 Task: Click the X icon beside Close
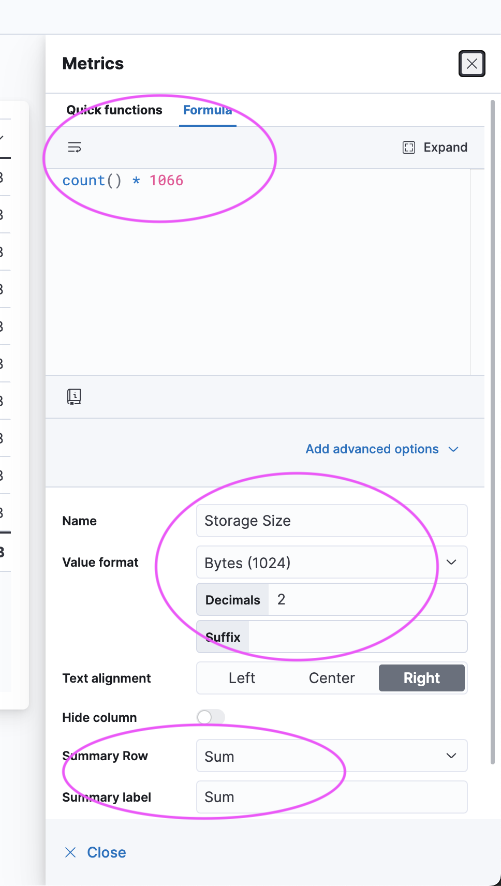70,852
